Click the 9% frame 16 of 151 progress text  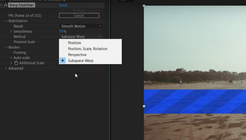point(25,15)
